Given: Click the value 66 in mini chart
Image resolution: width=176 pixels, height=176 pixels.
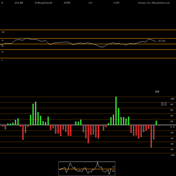Looking at the screenshot, I should (113, 171).
